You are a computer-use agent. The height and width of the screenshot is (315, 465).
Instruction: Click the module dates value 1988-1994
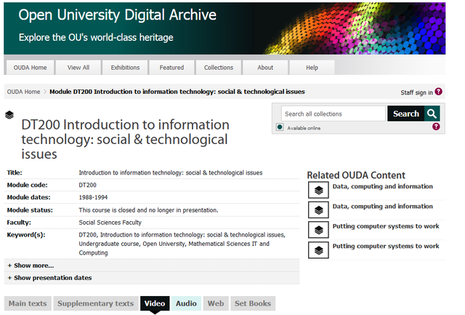tap(93, 197)
